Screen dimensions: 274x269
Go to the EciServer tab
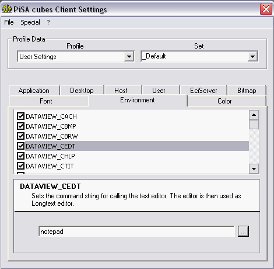click(x=203, y=91)
